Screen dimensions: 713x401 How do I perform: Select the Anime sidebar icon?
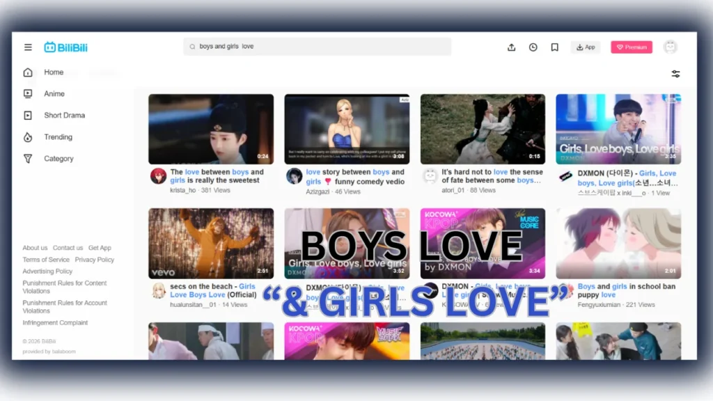(29, 93)
